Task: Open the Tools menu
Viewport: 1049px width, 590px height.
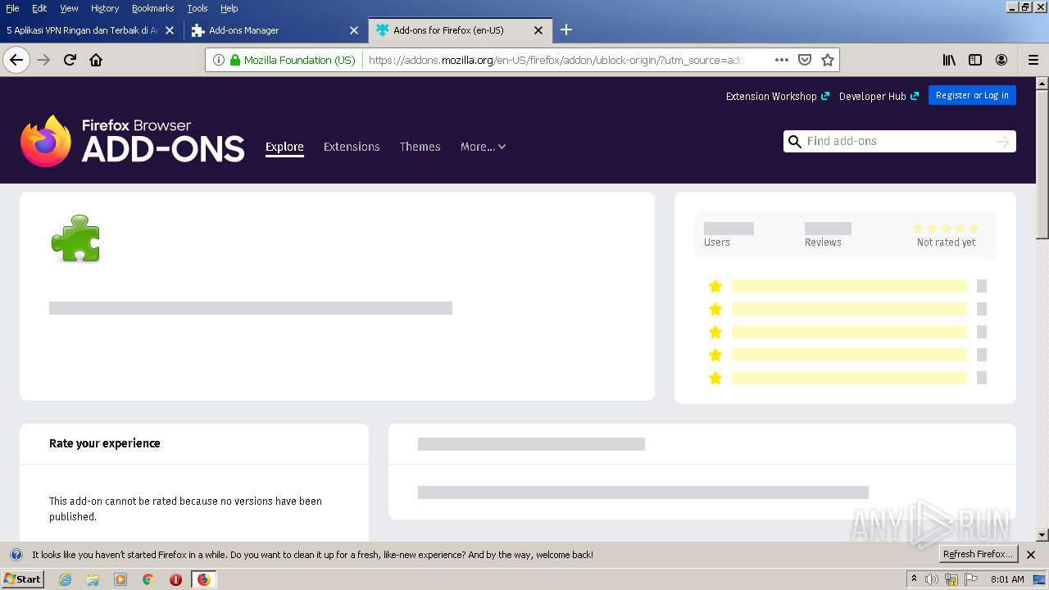Action: [x=198, y=8]
